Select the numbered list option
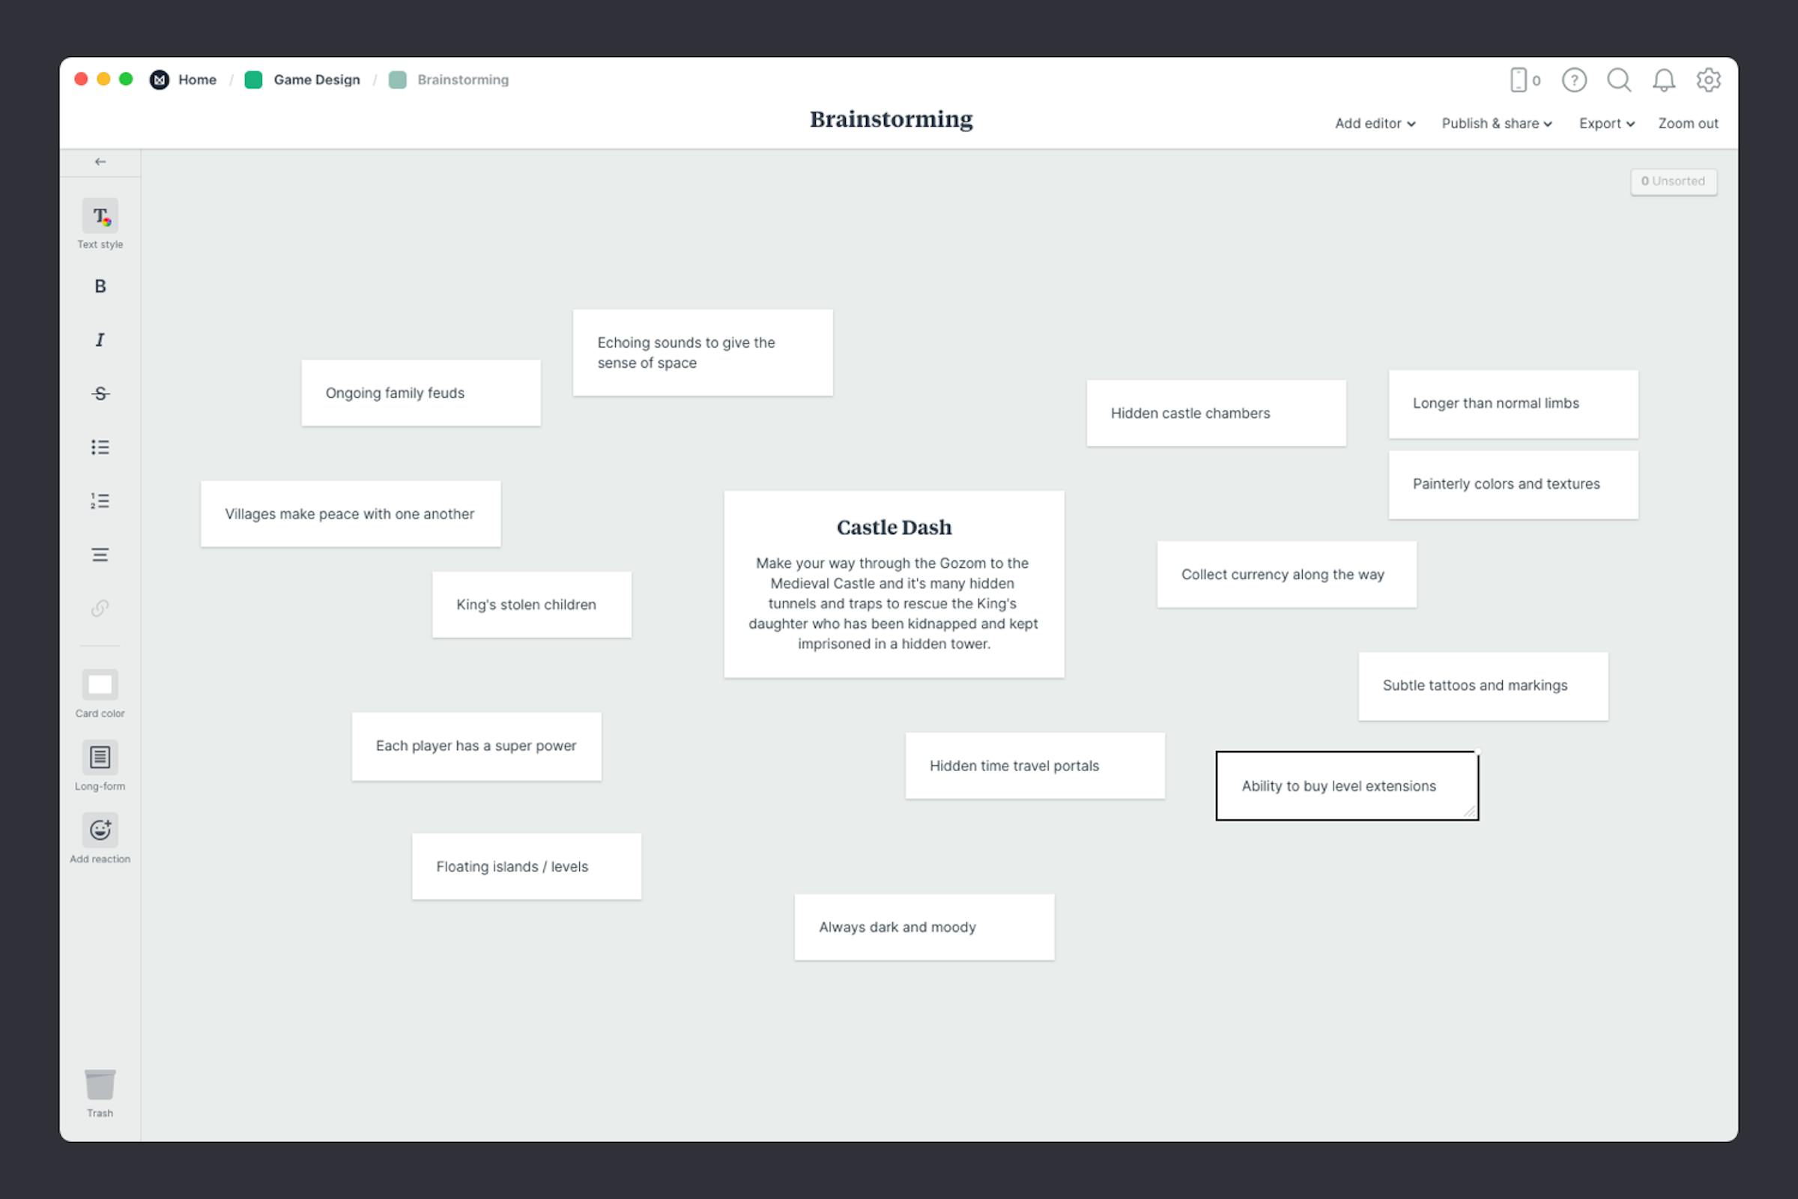Viewport: 1798px width, 1199px height. tap(100, 500)
